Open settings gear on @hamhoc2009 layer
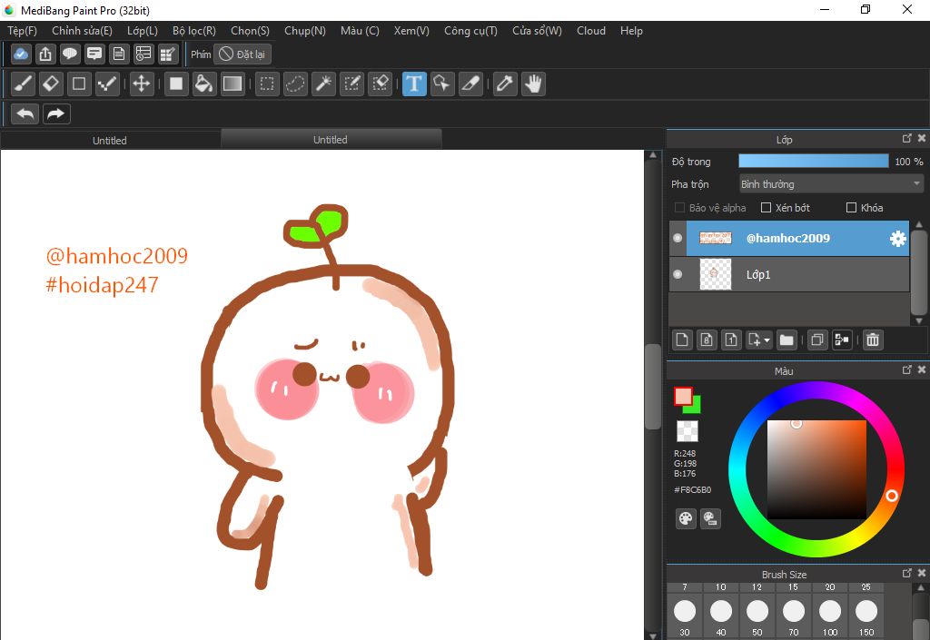This screenshot has height=640, width=930. [x=897, y=239]
